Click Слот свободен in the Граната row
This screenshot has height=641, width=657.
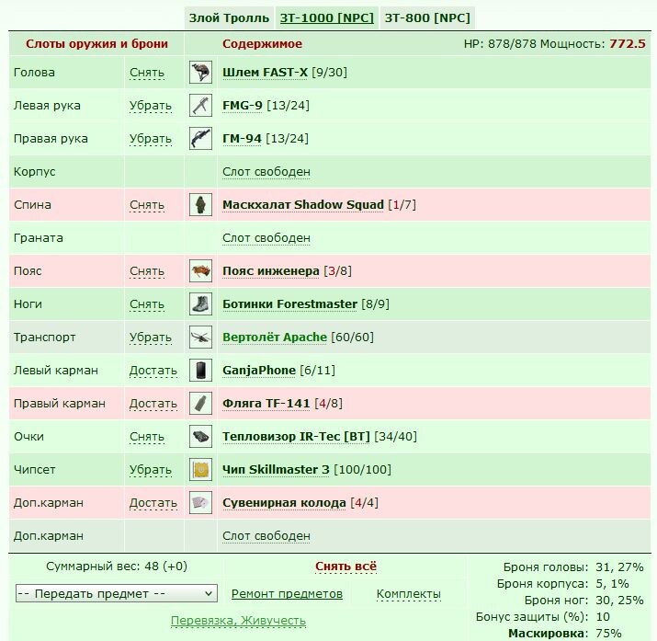pyautogui.click(x=266, y=238)
